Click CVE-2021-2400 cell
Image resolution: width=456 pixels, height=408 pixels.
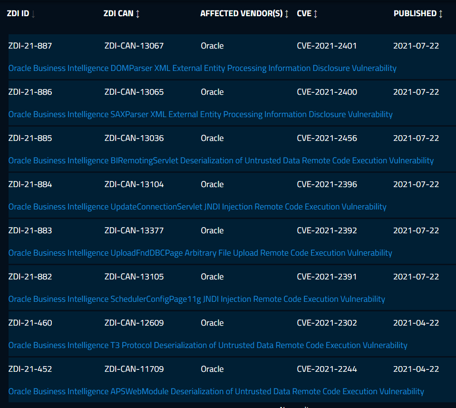tap(327, 92)
